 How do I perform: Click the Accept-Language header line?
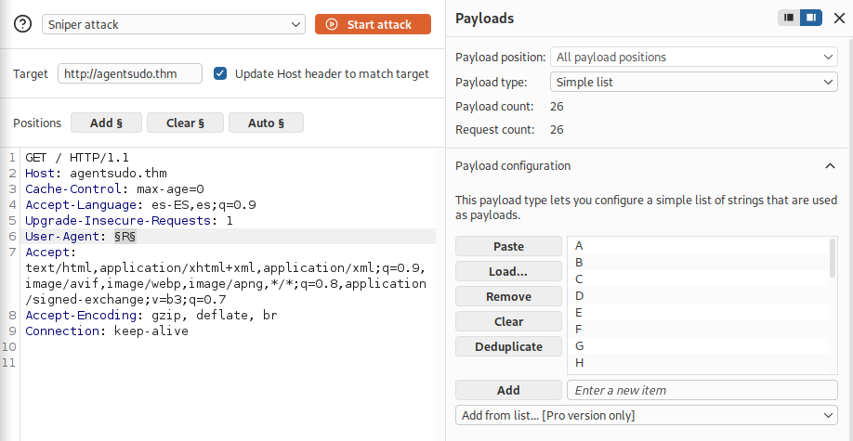point(140,205)
